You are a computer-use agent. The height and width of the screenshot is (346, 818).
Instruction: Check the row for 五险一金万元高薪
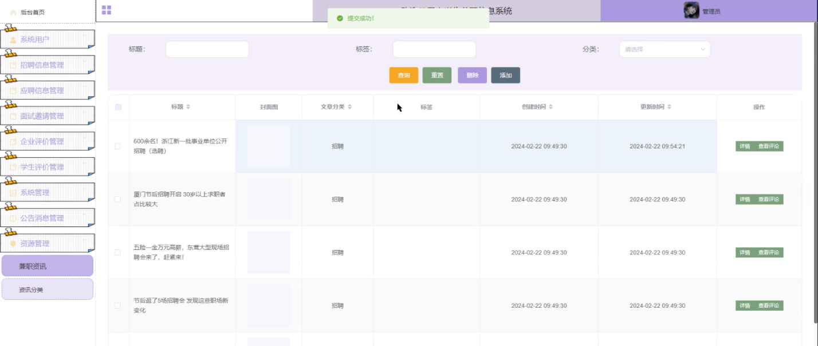[x=118, y=252]
